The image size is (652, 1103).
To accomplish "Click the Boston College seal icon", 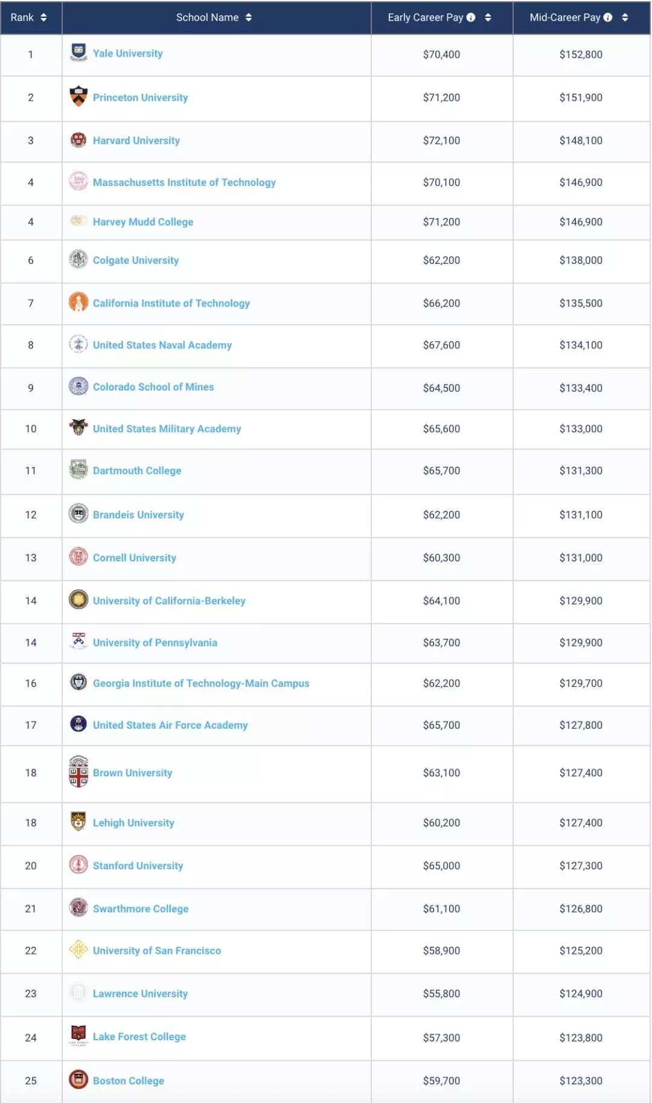I will coord(78,1079).
